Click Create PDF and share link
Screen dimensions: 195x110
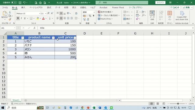[x=182, y=16]
